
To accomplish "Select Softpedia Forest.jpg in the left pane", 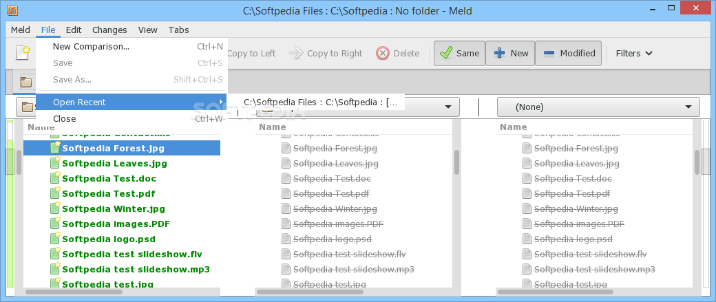I will click(122, 148).
